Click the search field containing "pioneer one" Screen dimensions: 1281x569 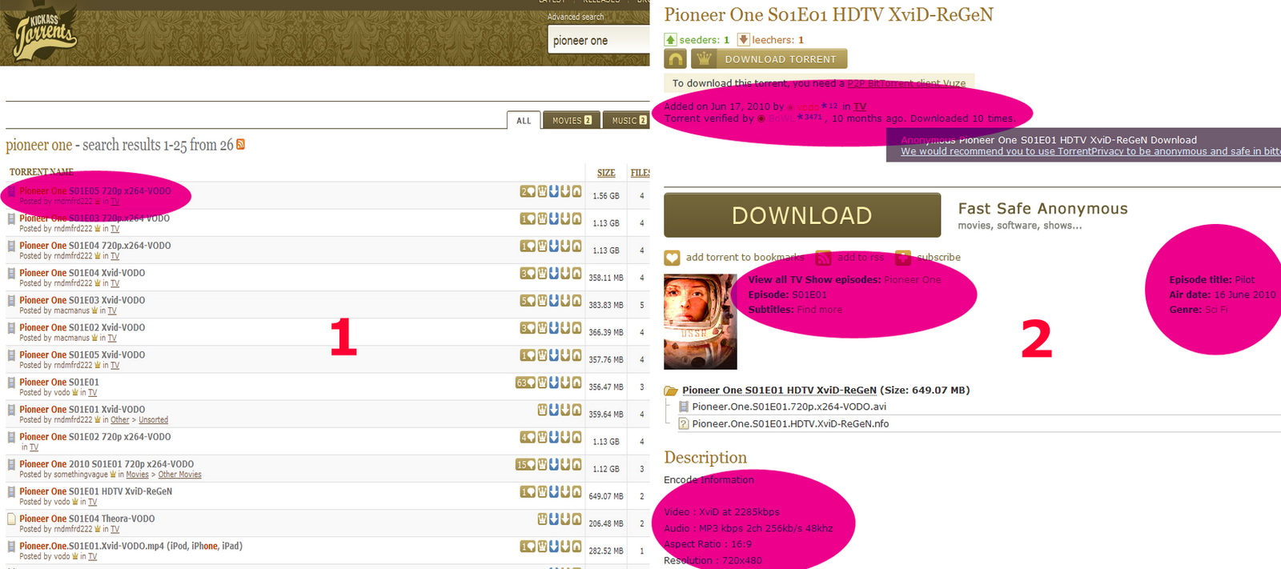pyautogui.click(x=598, y=41)
